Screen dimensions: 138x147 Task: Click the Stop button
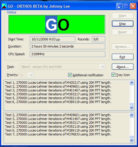point(123,24)
